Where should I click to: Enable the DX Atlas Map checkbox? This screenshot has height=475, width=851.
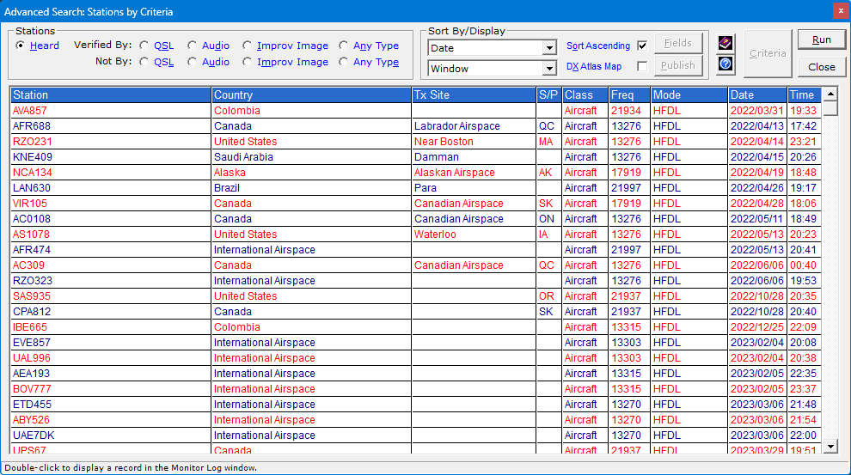tap(642, 66)
